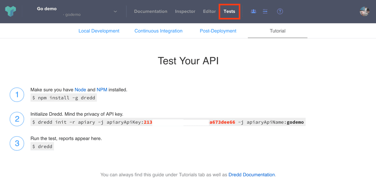Open the Dredd Documentation link
Screen dimensions: 376x182
tap(252, 175)
